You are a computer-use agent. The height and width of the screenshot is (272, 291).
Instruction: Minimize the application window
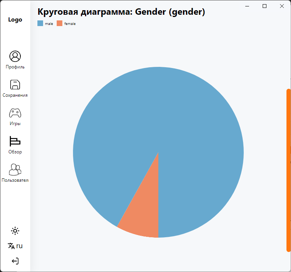tap(247, 6)
